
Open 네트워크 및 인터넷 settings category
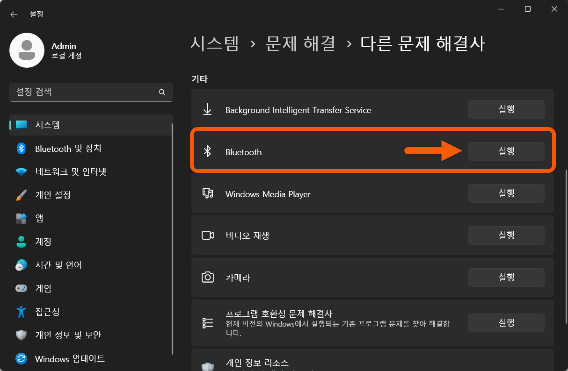tap(91, 172)
